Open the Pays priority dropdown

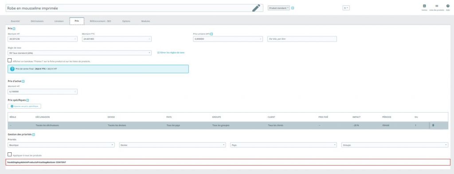coord(283,145)
